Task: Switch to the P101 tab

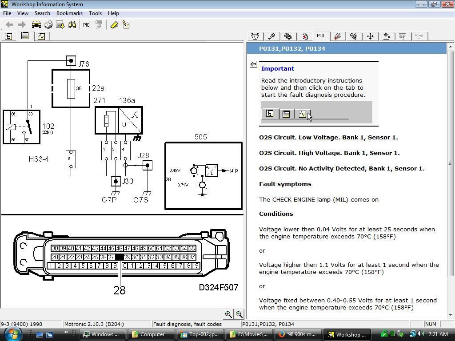Action: 320,36
